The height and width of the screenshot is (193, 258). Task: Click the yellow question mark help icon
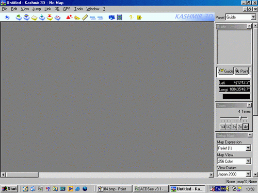click(x=131, y=17)
